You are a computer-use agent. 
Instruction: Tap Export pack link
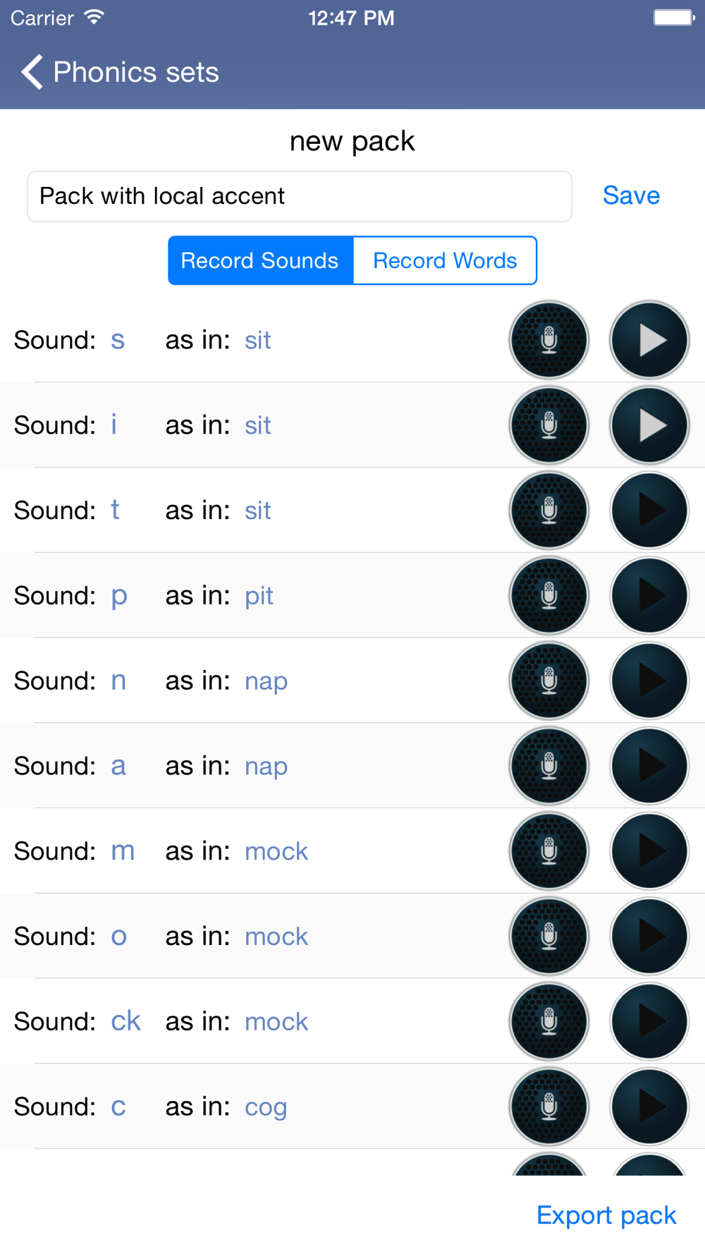tap(606, 1215)
